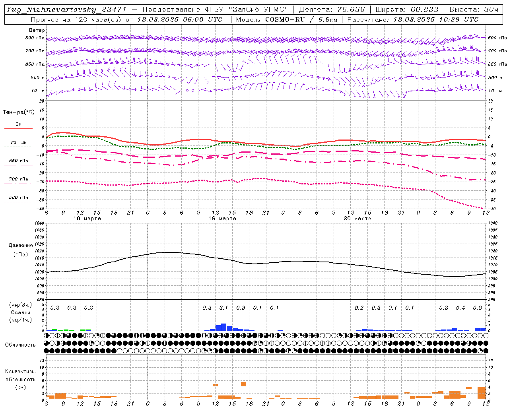The height and width of the screenshot is (407, 509).
Task: Click the Ветер panel label
Action: point(37,30)
